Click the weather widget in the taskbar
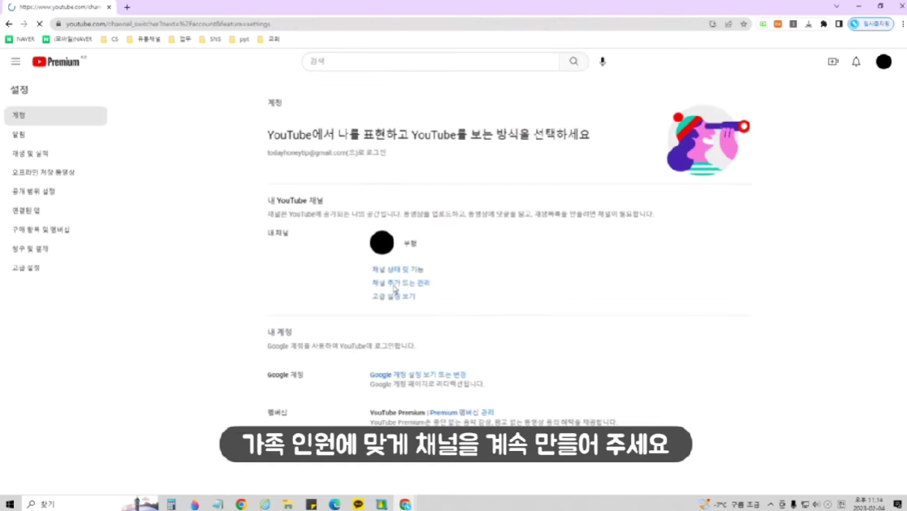Screen dimensions: 907x511 click(729, 504)
